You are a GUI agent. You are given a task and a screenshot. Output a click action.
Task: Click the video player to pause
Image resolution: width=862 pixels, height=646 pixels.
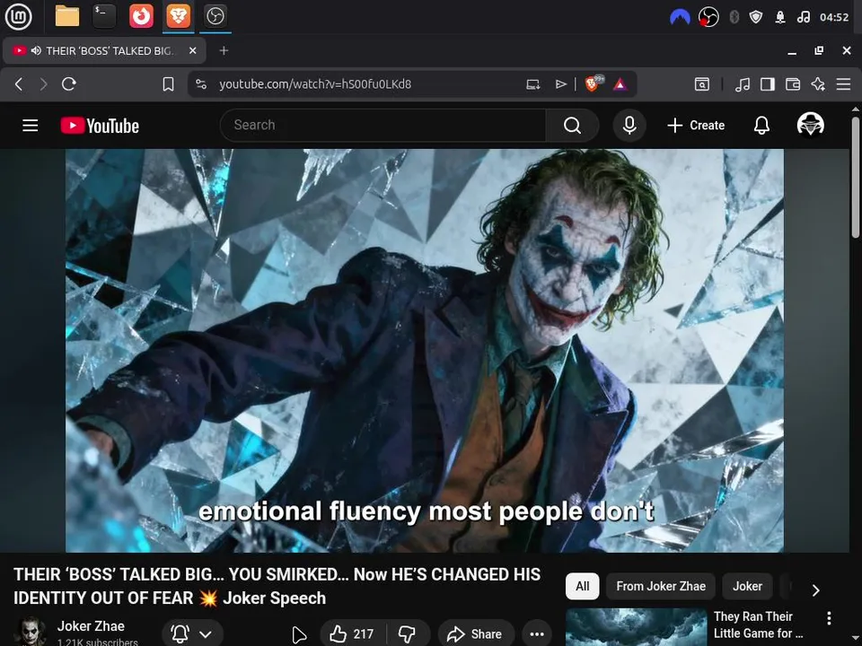[425, 351]
